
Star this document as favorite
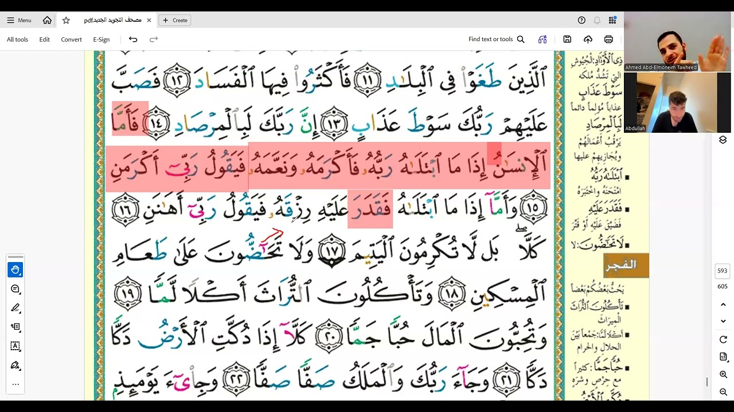pos(66,20)
